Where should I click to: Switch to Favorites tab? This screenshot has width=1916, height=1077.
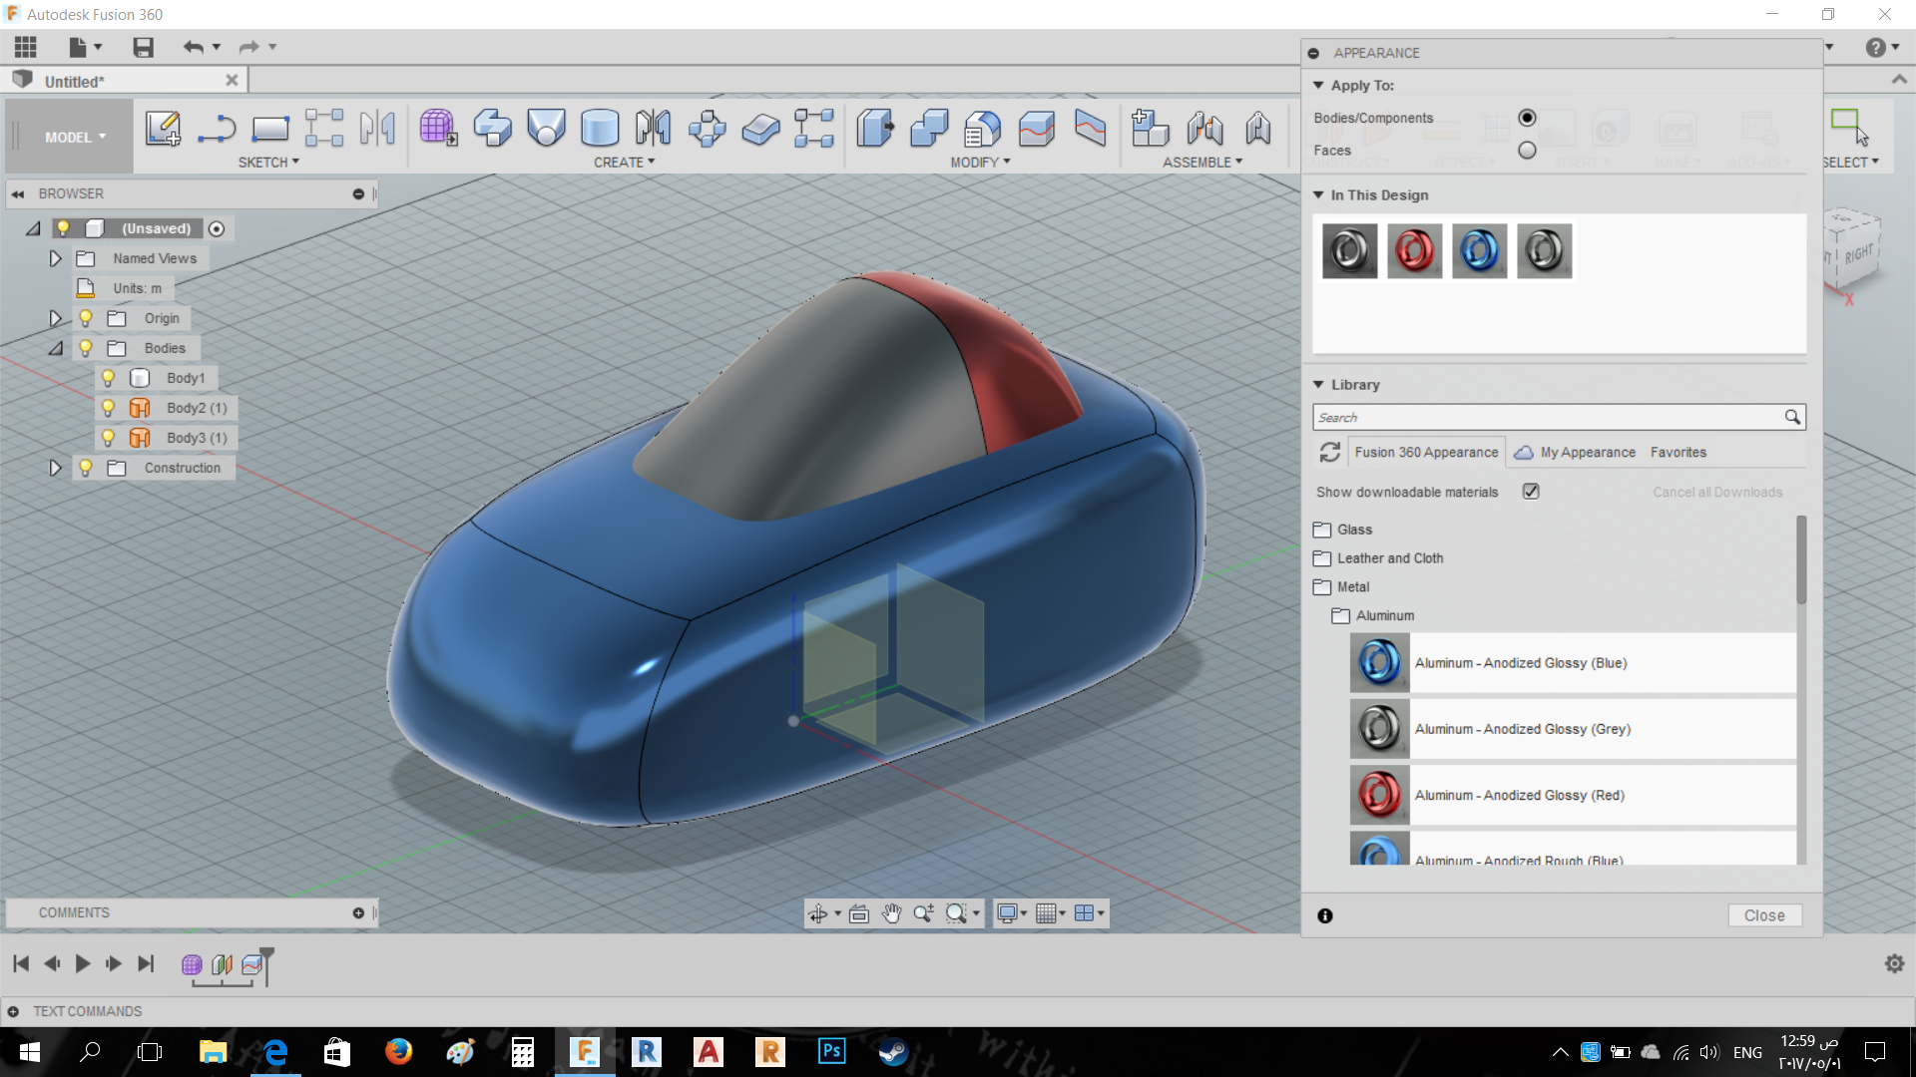pyautogui.click(x=1678, y=453)
